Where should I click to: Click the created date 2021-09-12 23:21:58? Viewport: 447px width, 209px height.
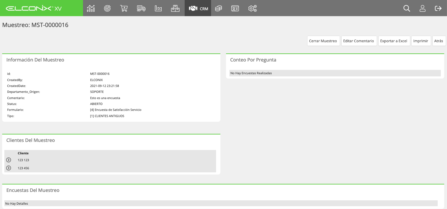[104, 86]
